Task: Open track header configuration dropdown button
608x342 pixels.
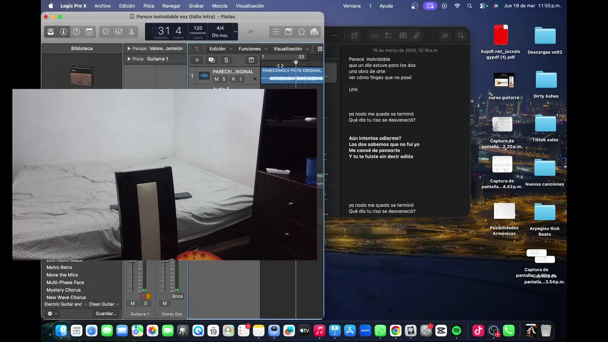Action: coord(251,60)
